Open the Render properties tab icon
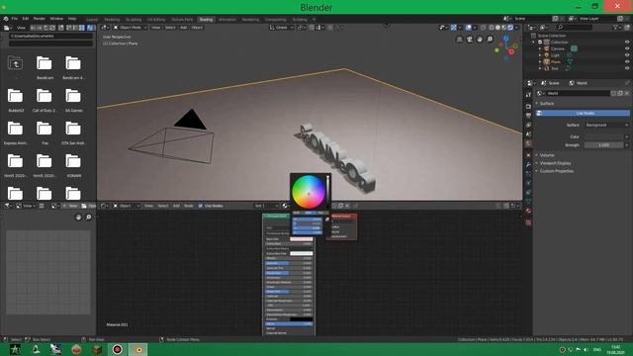 (528, 106)
